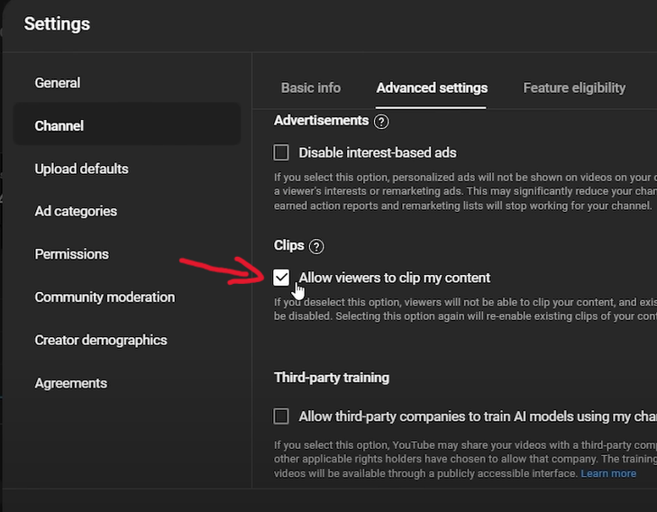Click the Third-party training heading
This screenshot has width=657, height=512.
point(332,378)
